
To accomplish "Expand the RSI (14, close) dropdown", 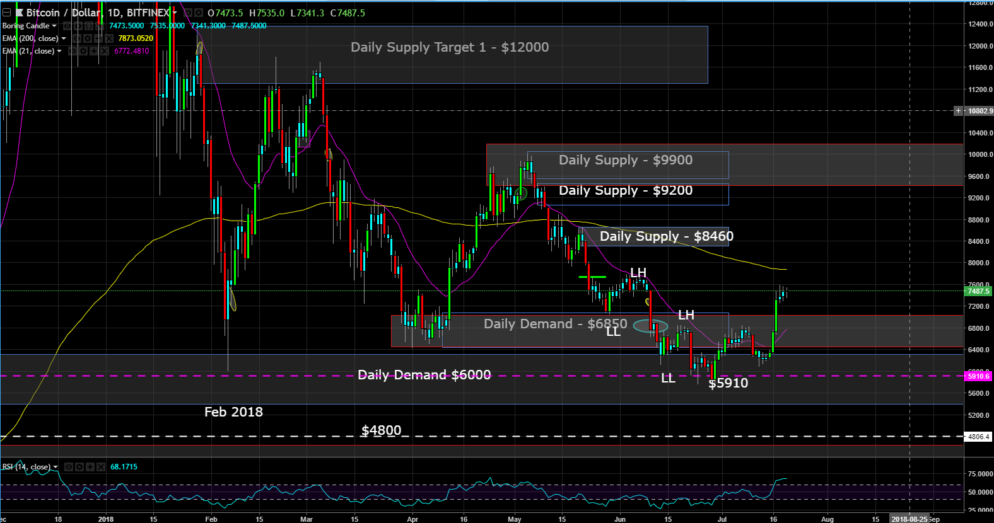I will [56, 467].
